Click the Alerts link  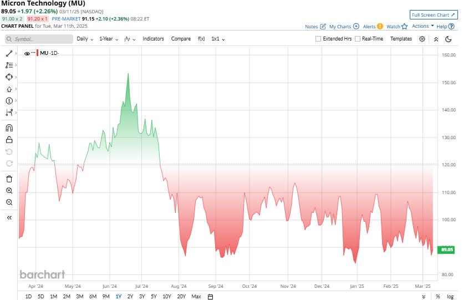tap(369, 27)
